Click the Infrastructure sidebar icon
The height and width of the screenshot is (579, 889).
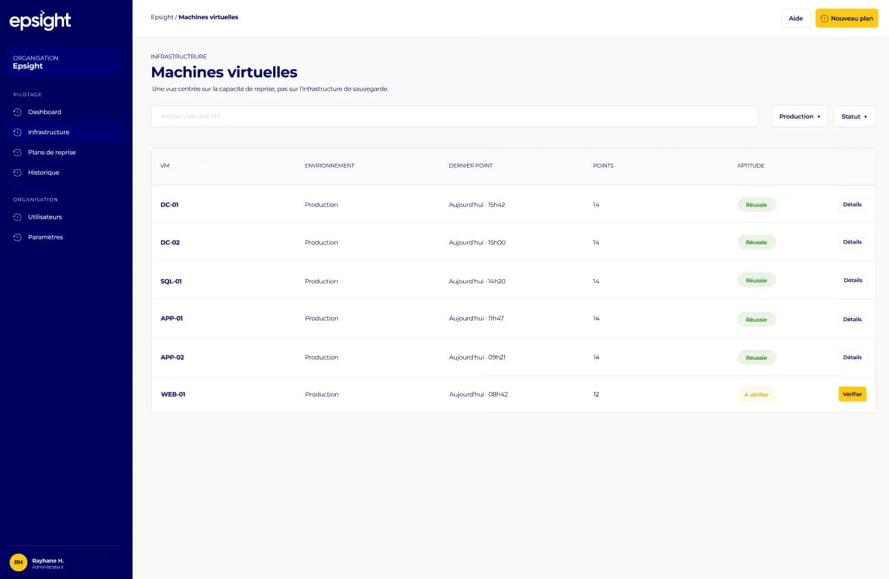(17, 132)
